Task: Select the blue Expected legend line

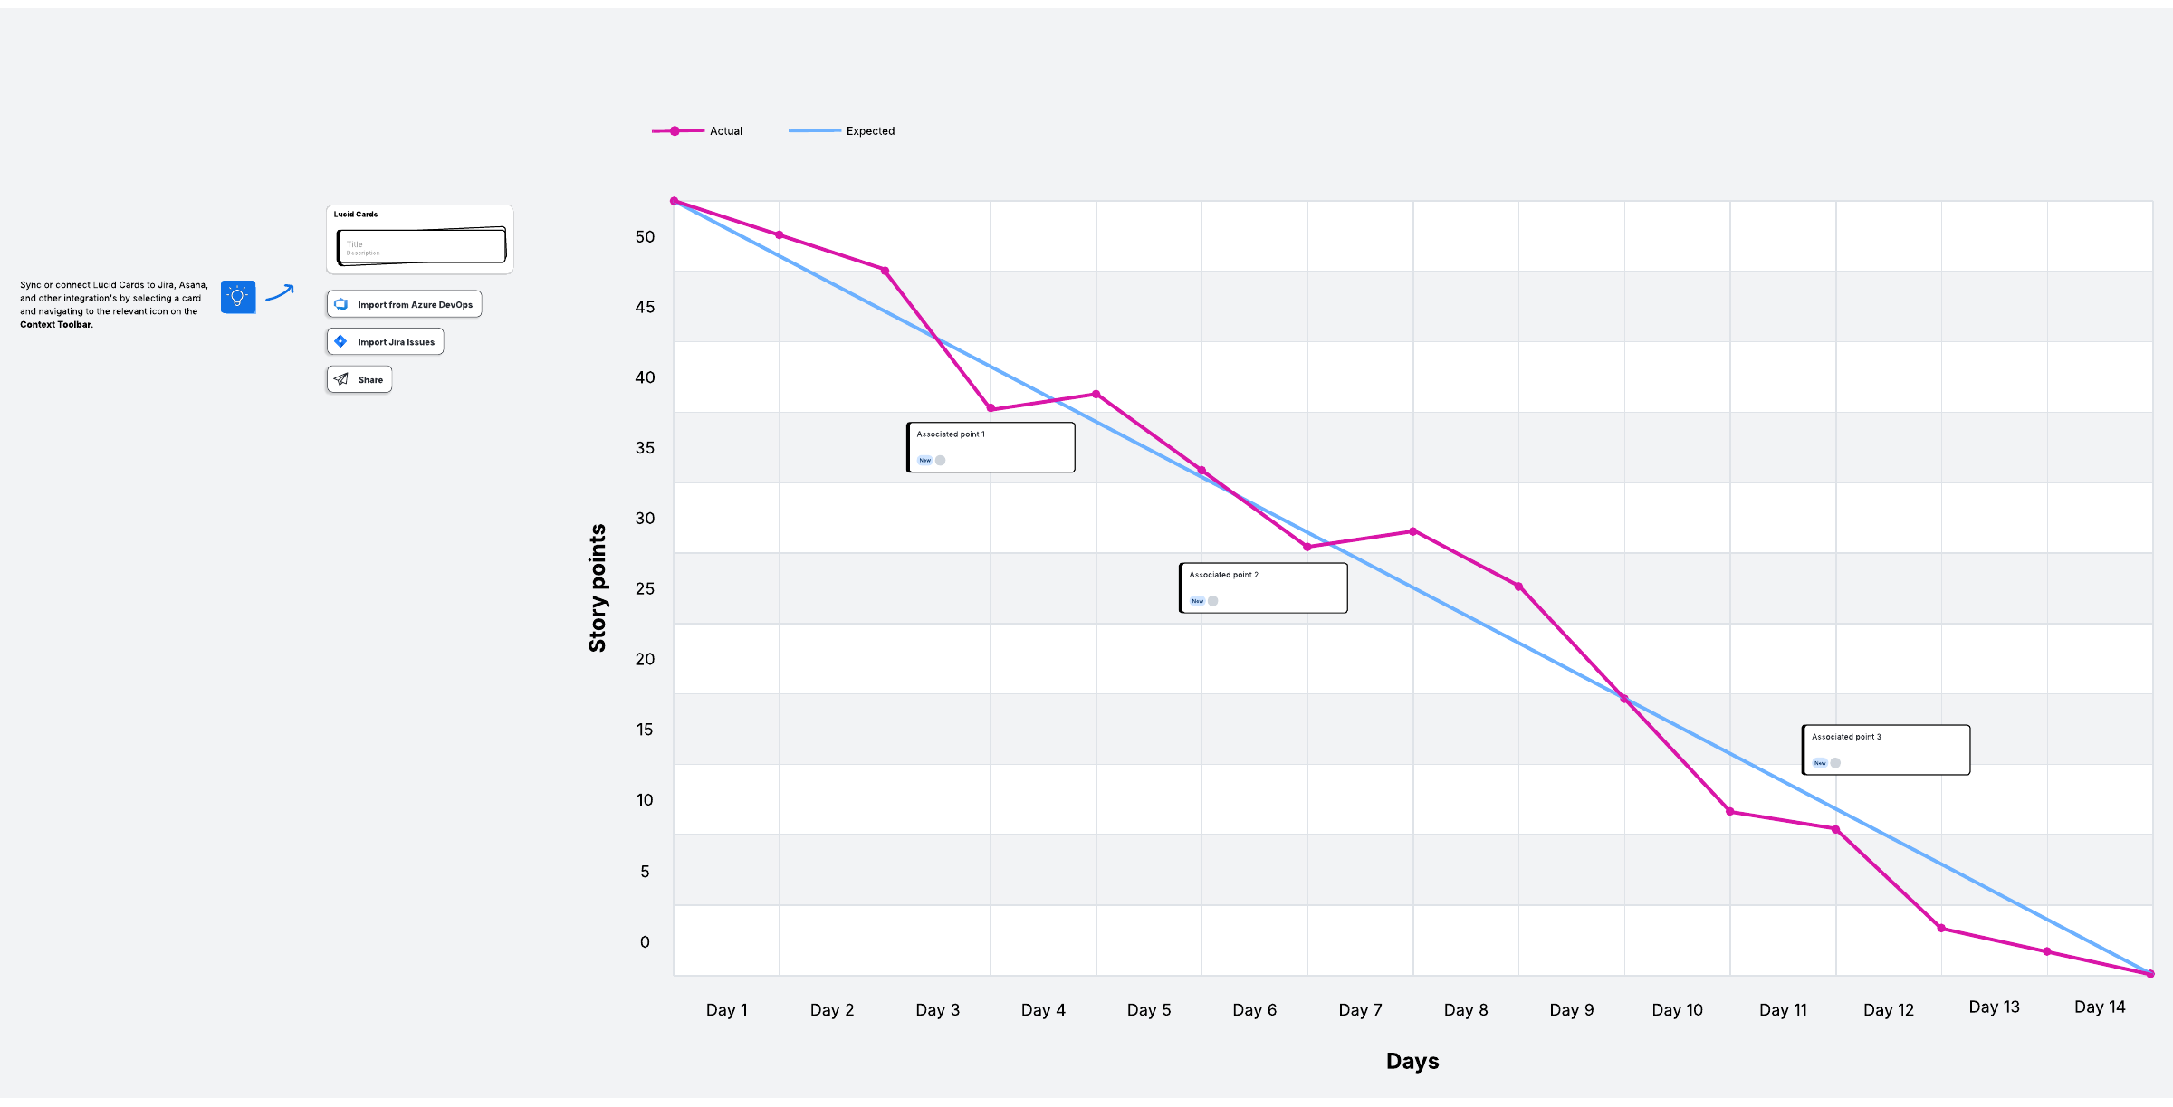Action: coord(814,131)
